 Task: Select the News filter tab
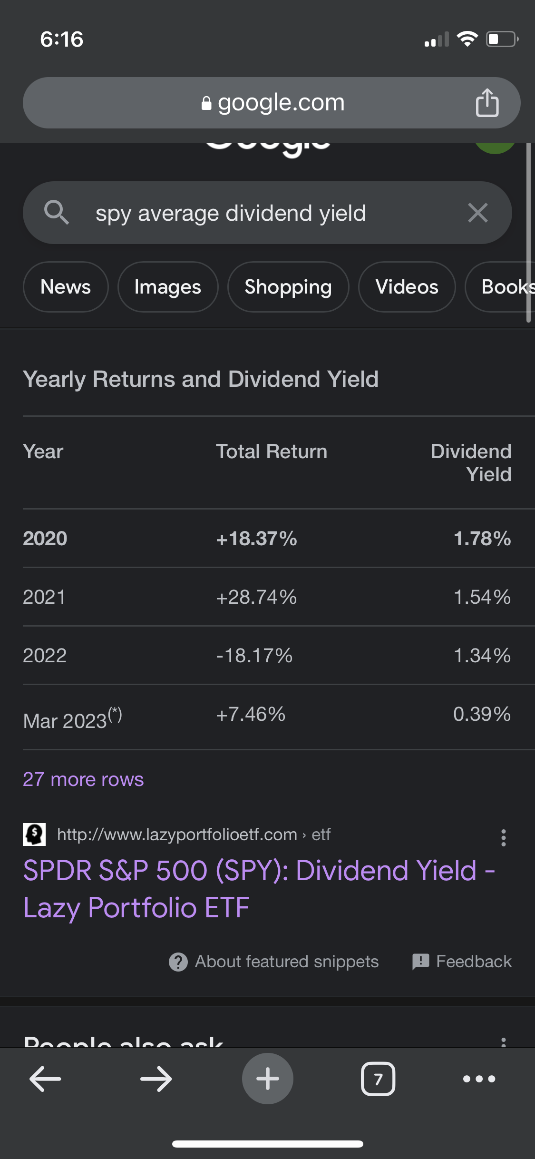66,287
